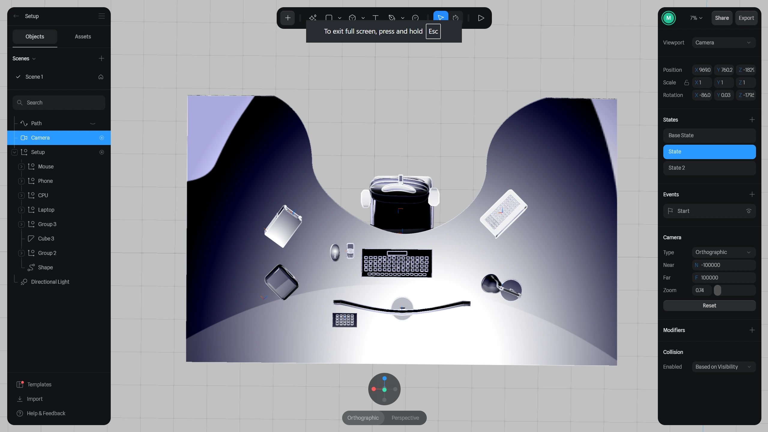Click the Export button
The width and height of the screenshot is (768, 432).
coord(746,18)
